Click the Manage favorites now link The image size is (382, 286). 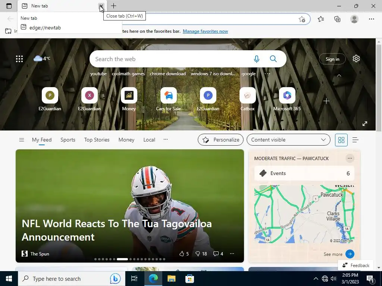click(206, 31)
